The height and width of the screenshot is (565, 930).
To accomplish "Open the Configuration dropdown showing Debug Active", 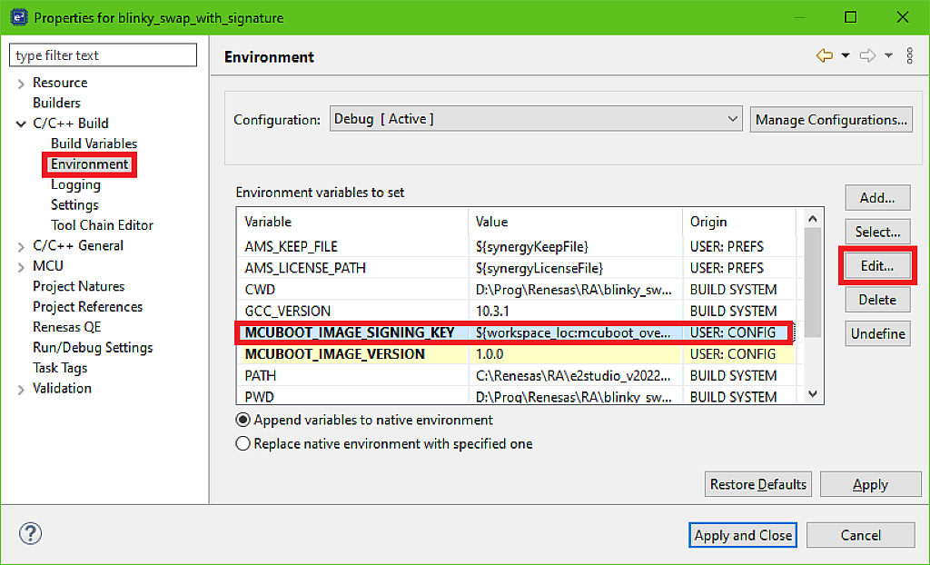I will click(x=732, y=119).
